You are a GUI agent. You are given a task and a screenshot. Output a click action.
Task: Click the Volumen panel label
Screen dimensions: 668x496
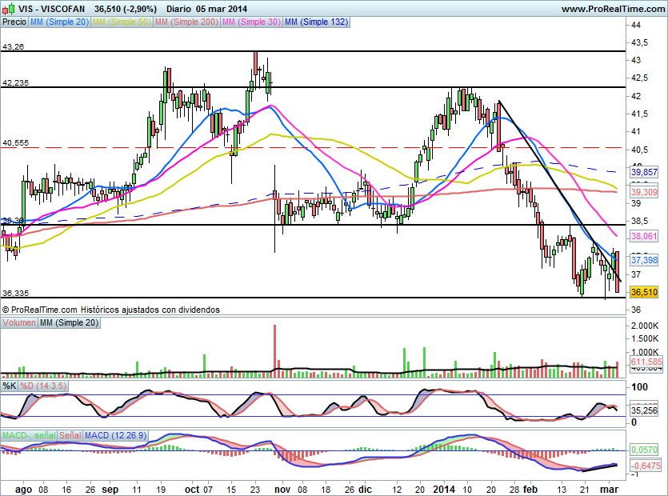19,322
